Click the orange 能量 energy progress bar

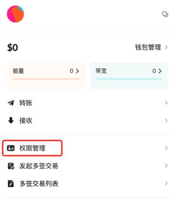[46, 79]
